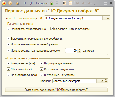Click the Шаблон field Отчеты менеджеров

coord(74,81)
